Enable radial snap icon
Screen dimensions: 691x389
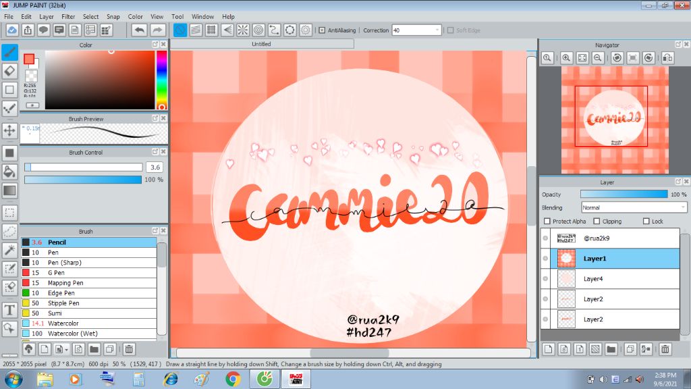[243, 30]
